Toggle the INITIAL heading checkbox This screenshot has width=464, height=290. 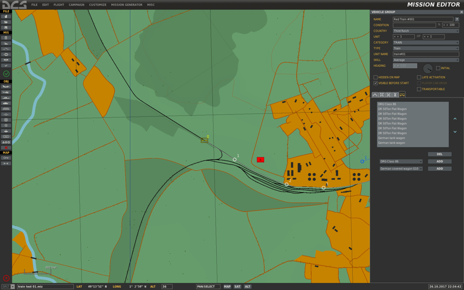point(438,68)
